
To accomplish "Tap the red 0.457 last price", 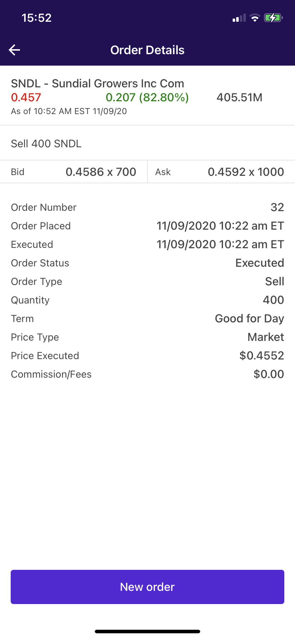I will [x=26, y=97].
